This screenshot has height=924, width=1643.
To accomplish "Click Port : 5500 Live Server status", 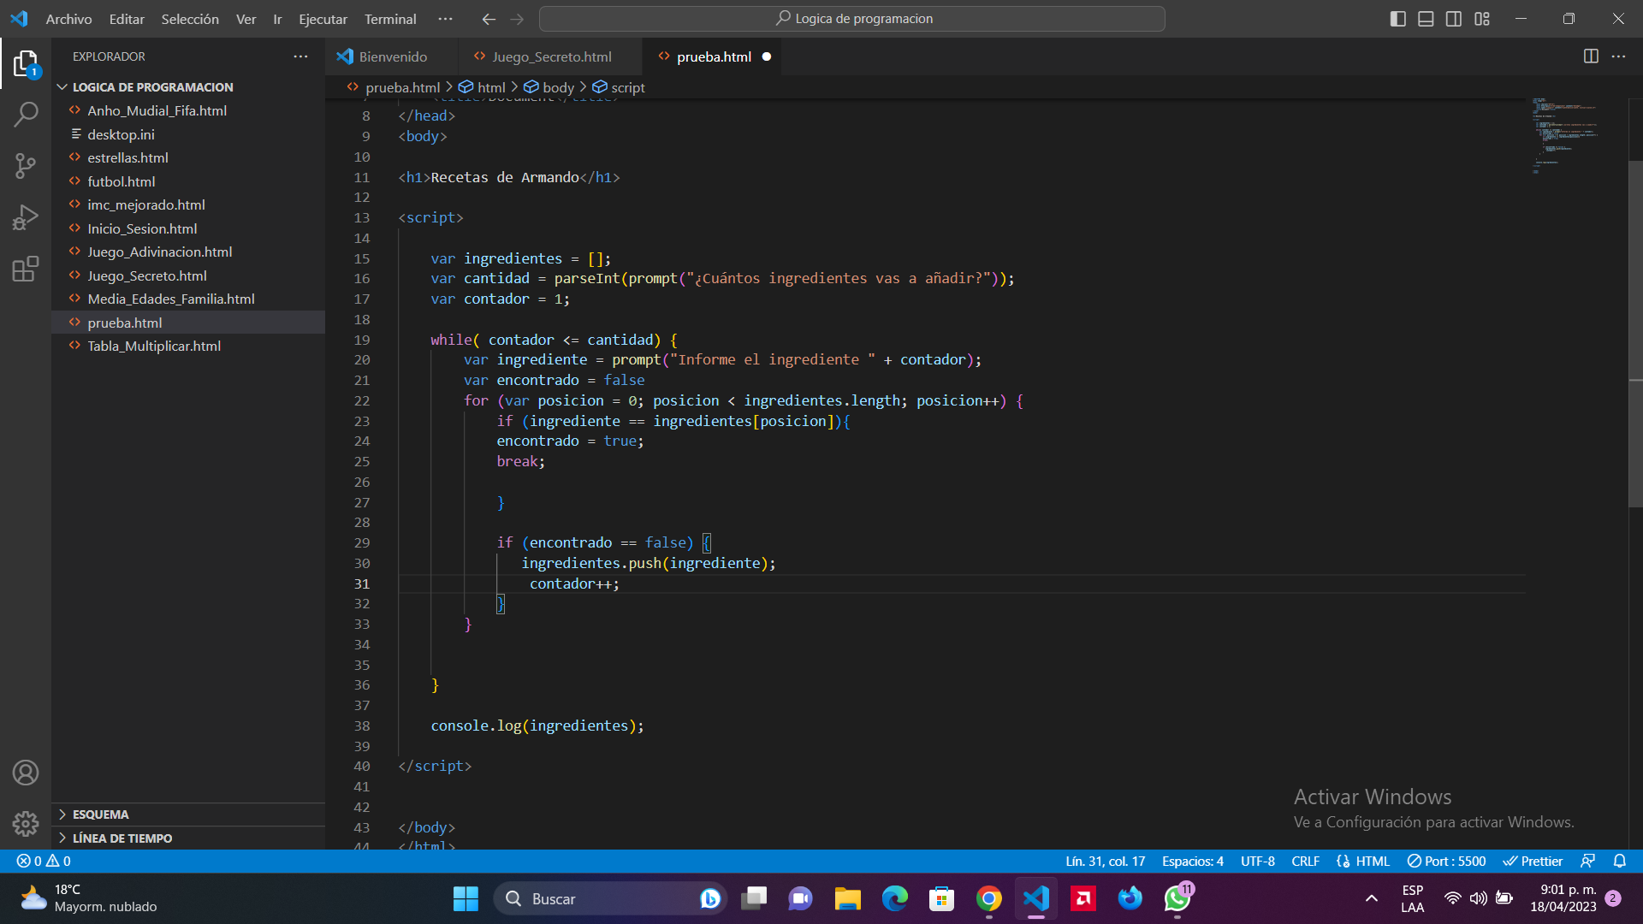I will pos(1446,861).
